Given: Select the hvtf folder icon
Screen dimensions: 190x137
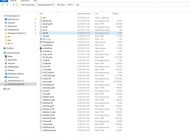Looking at the screenshot, I should tap(41, 18).
